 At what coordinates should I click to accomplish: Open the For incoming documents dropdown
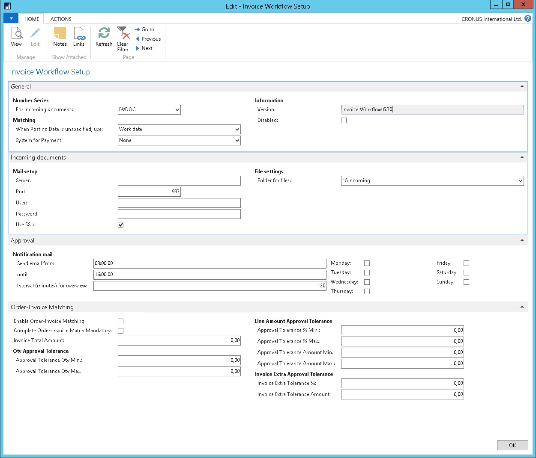click(x=177, y=110)
